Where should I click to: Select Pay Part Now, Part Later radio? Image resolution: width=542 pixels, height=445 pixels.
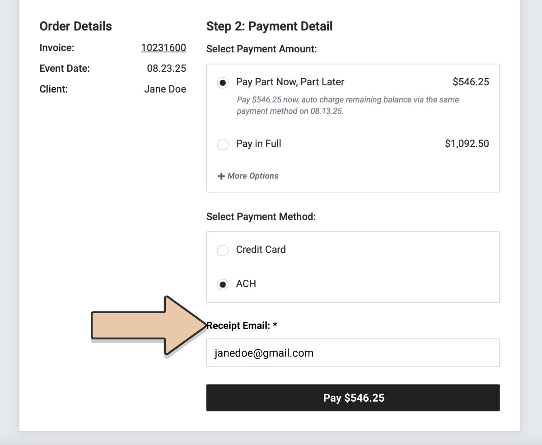click(x=223, y=83)
